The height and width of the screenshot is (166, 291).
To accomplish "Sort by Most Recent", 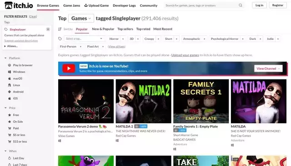I will point(163,29).
